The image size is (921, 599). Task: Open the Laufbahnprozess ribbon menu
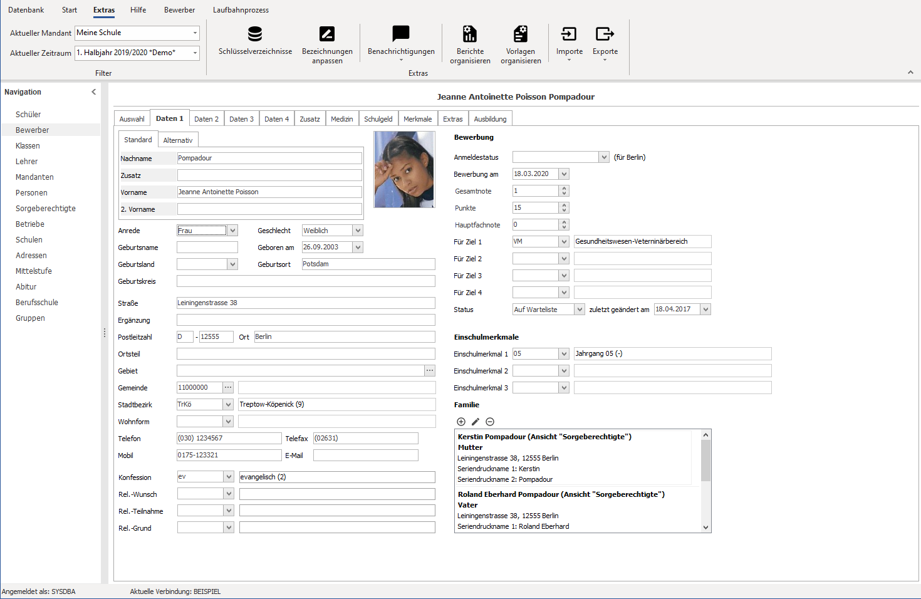tap(241, 10)
